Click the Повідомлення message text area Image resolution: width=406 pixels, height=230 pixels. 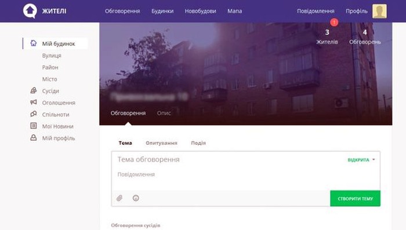pyautogui.click(x=246, y=178)
